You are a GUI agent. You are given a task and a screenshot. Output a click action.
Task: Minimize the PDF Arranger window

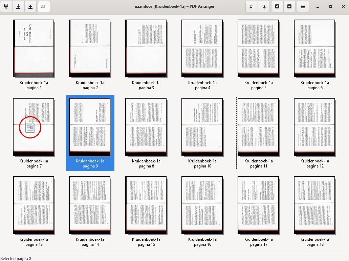tap(318, 6)
